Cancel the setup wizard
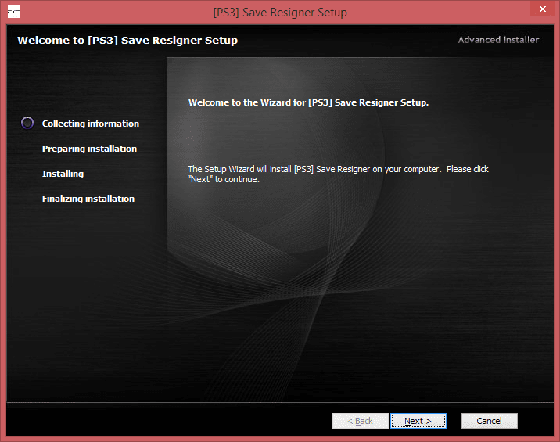The image size is (560, 442). click(490, 421)
